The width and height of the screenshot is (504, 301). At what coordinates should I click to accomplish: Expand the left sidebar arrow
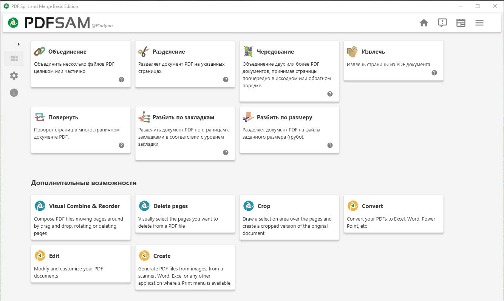(19, 44)
